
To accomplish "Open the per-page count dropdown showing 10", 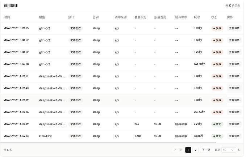I will tap(229, 150).
